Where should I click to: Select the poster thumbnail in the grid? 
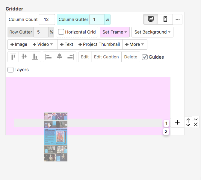point(56,137)
